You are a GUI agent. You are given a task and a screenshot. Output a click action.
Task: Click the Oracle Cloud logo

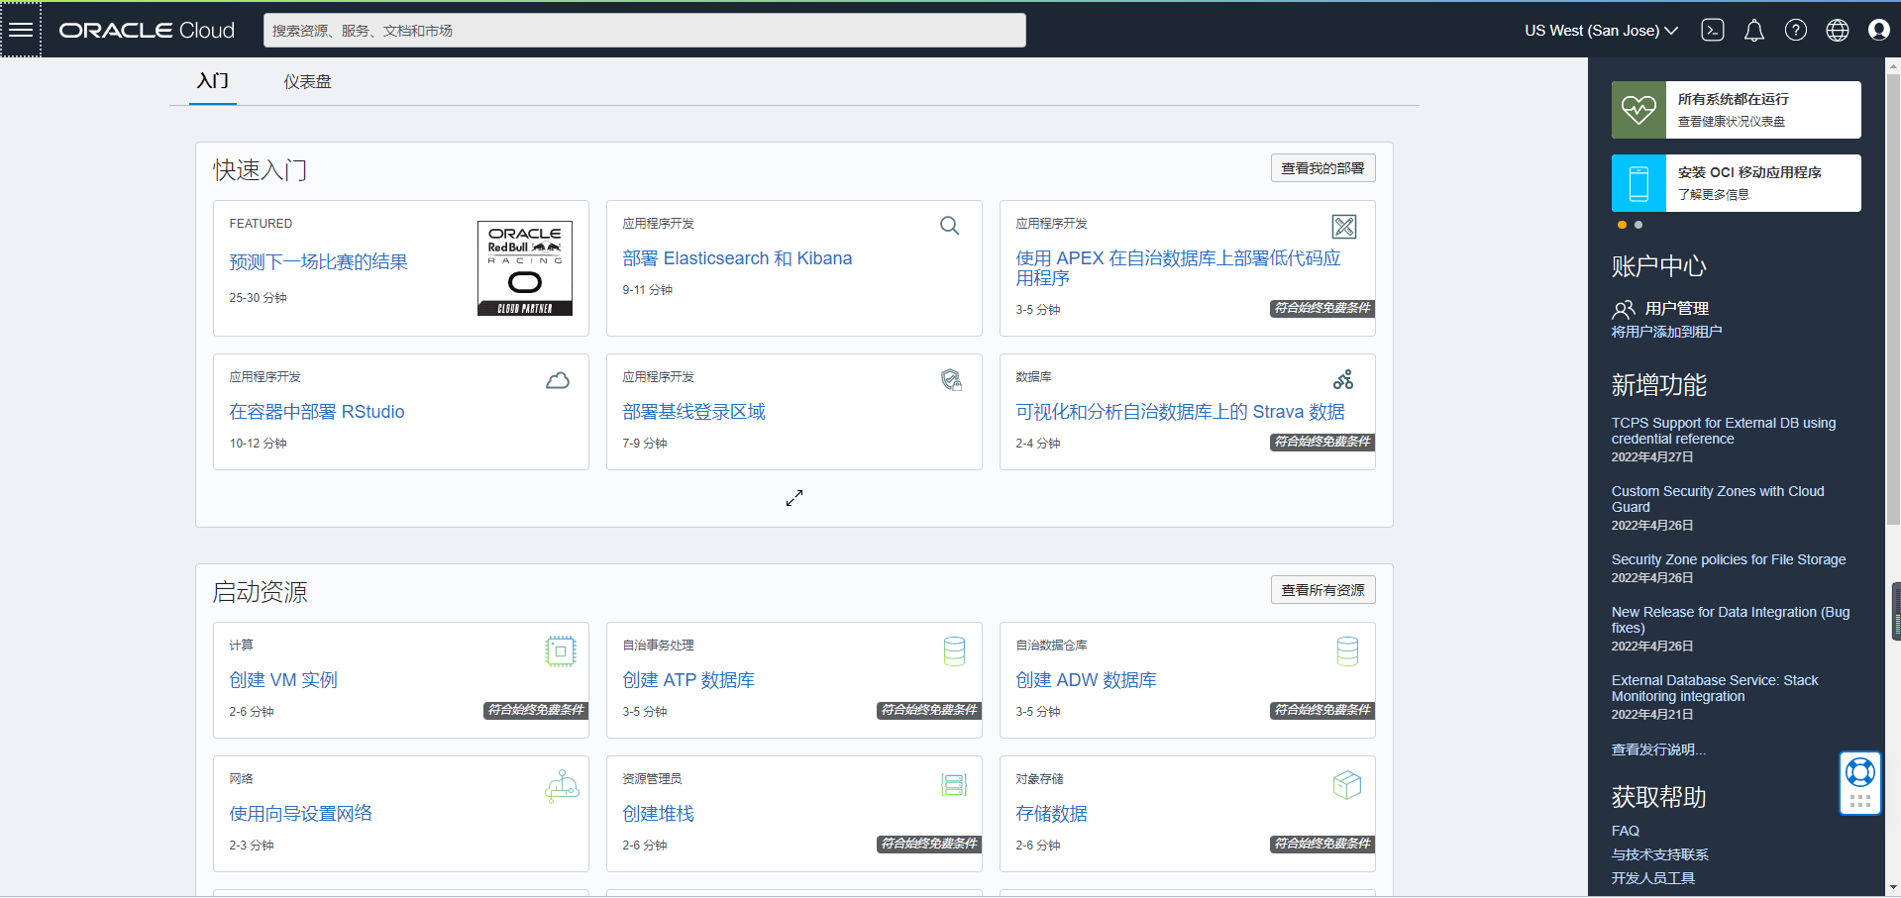coord(147,31)
